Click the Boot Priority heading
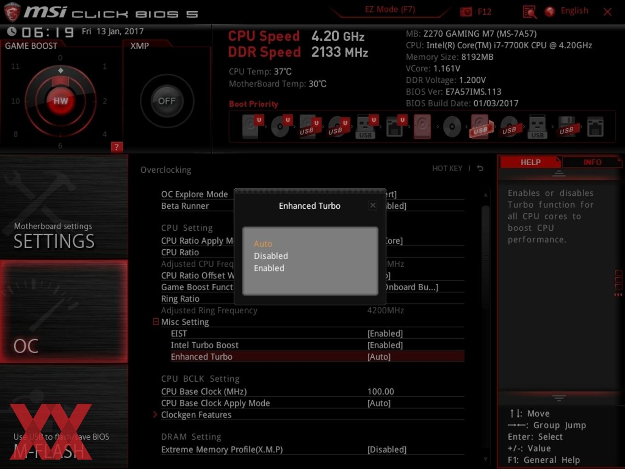 point(253,104)
